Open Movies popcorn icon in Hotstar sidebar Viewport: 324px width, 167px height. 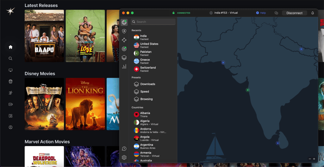pyautogui.click(x=10, y=81)
